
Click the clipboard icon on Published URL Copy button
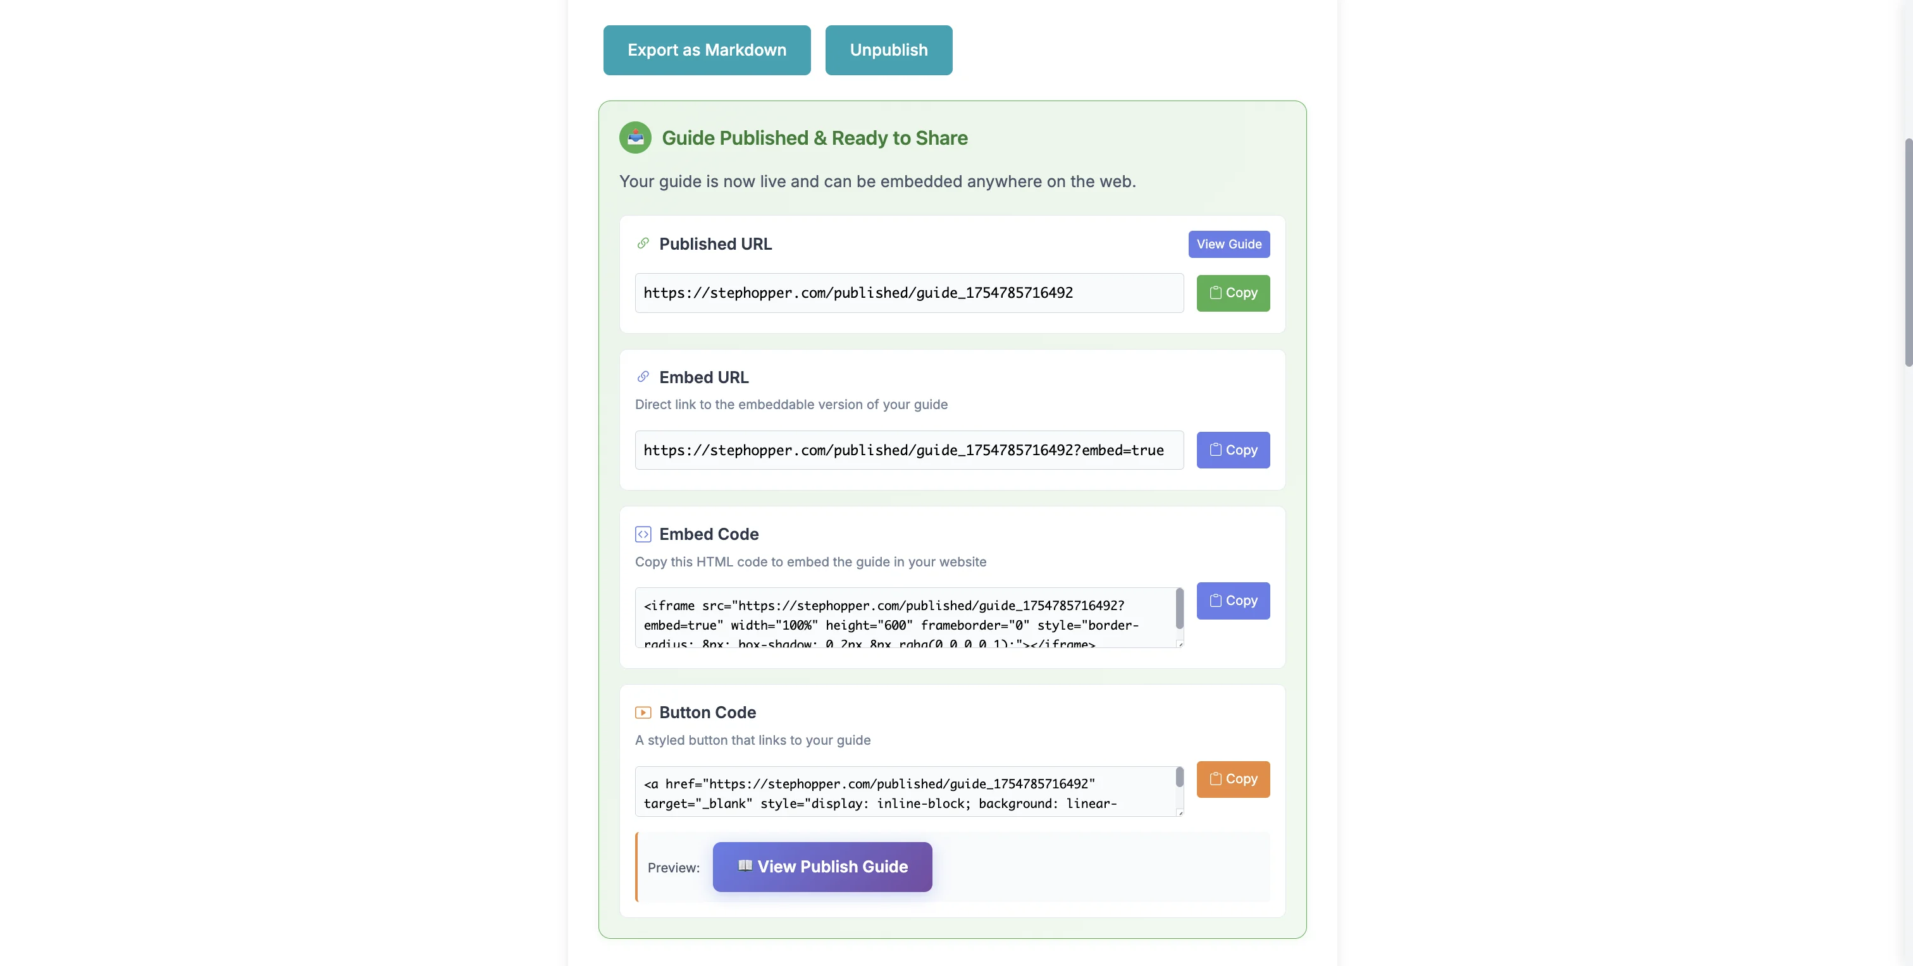(1215, 292)
